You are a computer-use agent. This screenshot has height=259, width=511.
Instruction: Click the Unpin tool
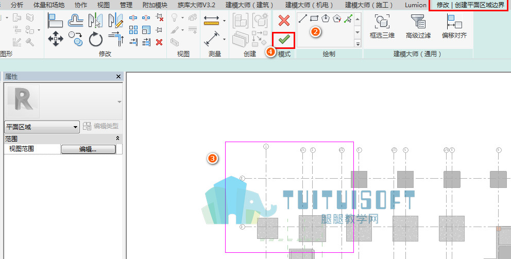[x=159, y=18]
